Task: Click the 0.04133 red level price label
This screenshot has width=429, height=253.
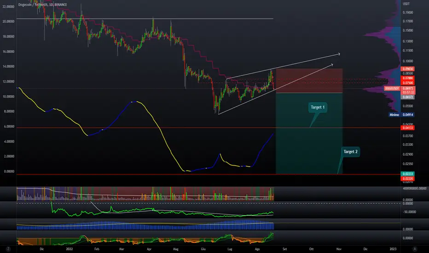Action: [408, 128]
